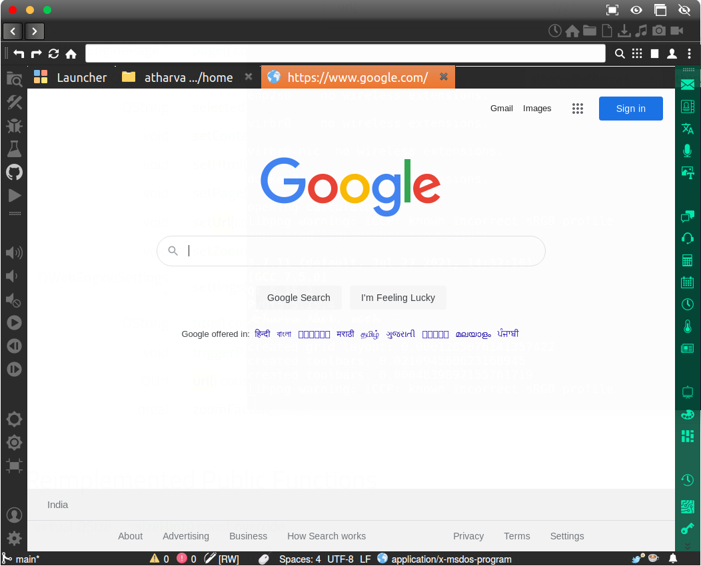Image resolution: width=701 pixels, height=566 pixels.
Task: Click the blue Sign in button
Action: tap(631, 109)
